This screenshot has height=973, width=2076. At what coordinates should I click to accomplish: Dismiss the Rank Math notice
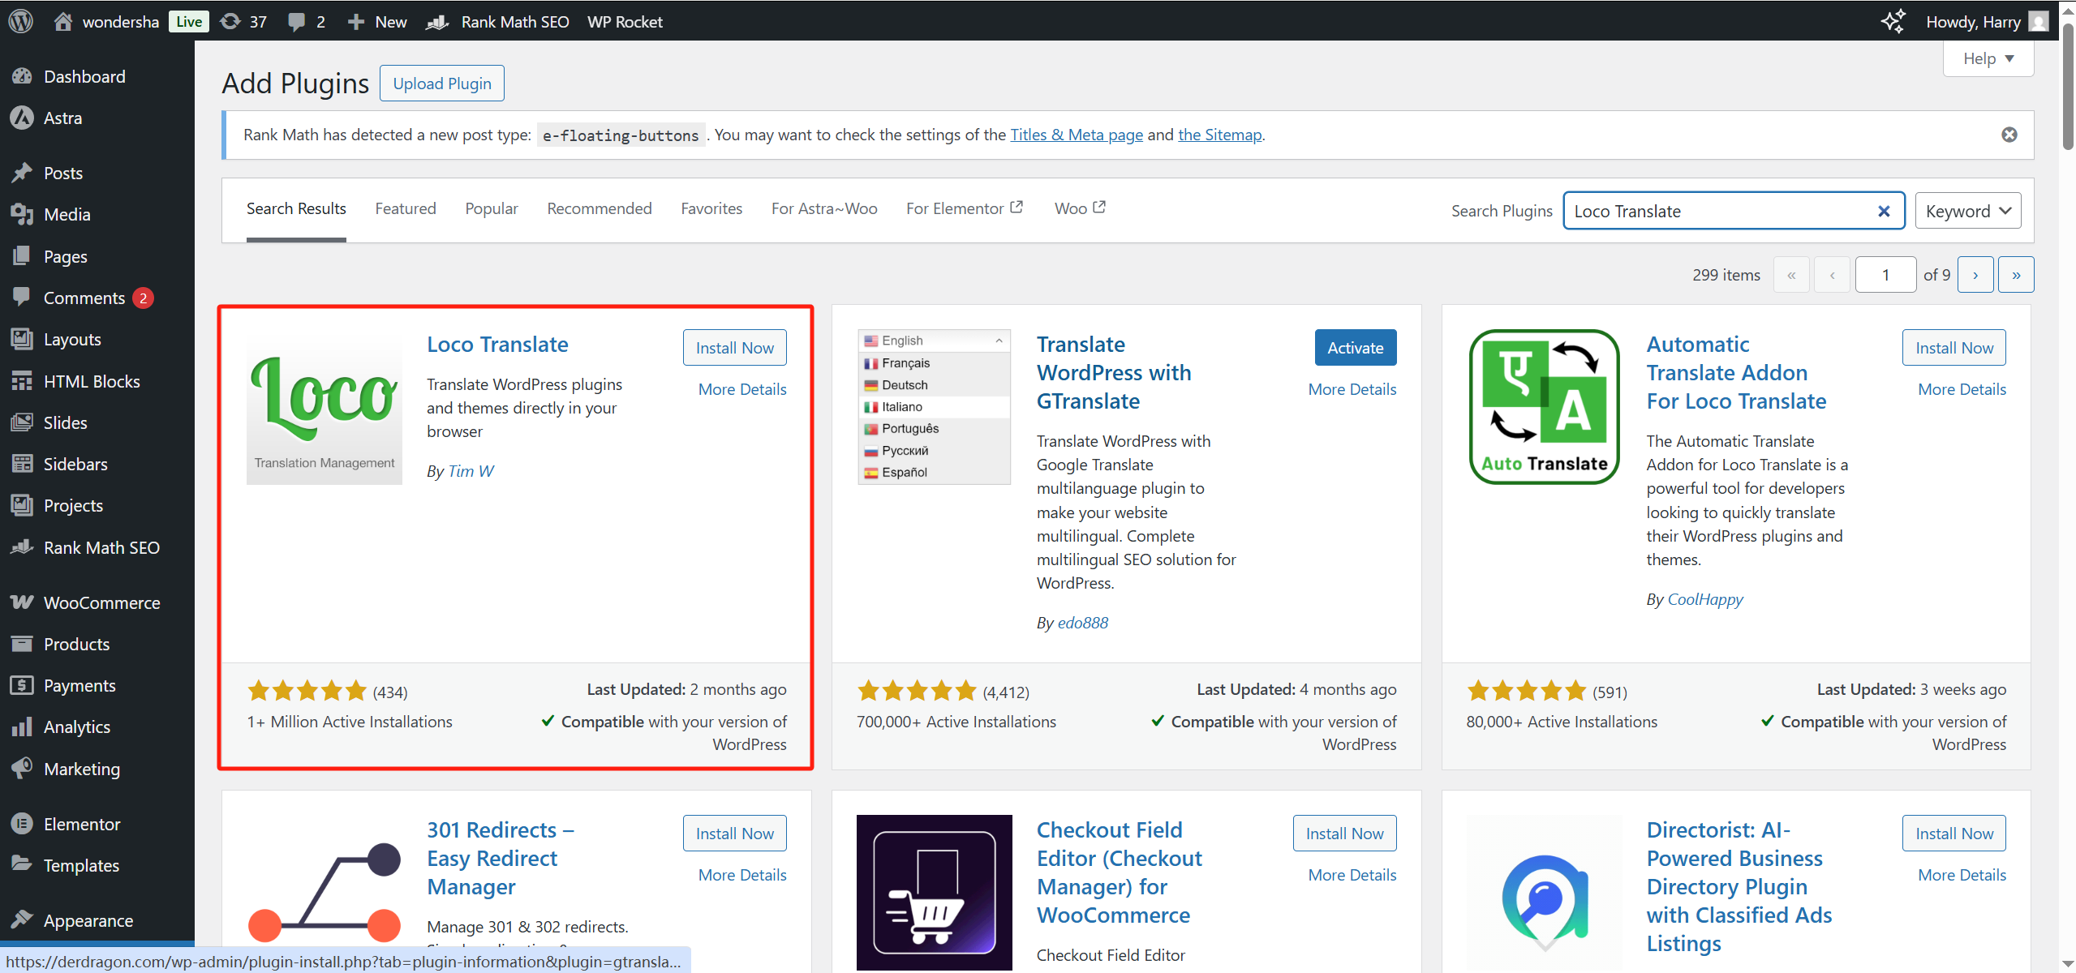2009,135
